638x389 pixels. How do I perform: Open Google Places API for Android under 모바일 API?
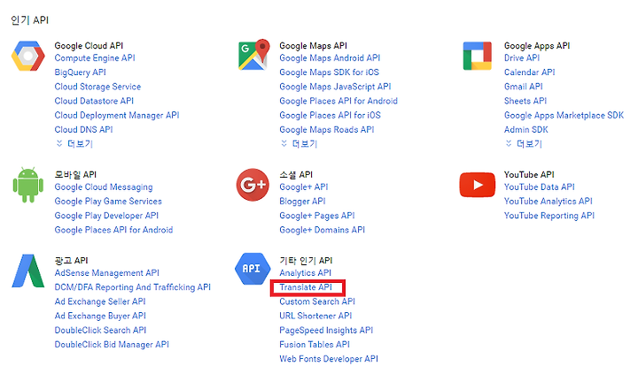coord(113,230)
